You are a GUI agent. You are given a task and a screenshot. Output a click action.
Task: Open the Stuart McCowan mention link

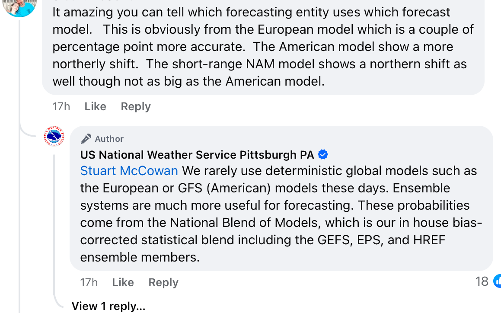point(129,171)
